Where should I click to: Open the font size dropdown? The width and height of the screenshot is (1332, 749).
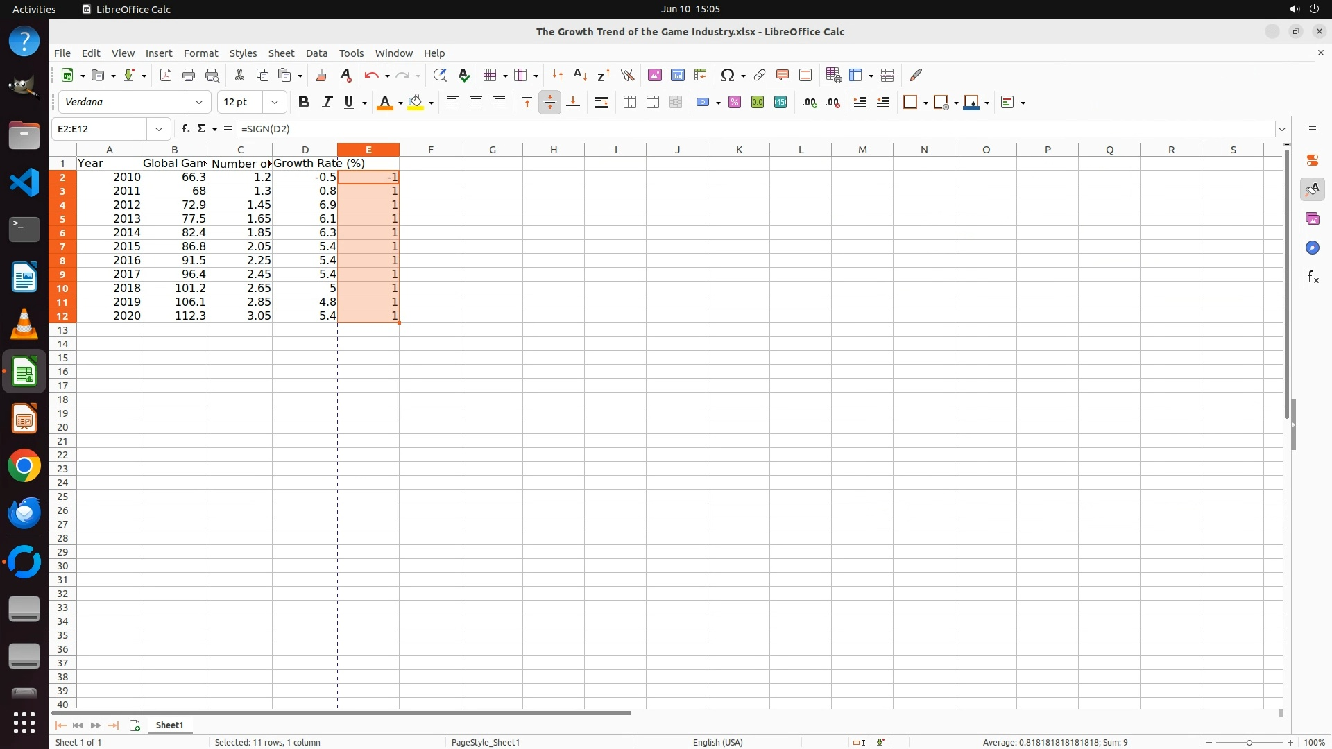[275, 103]
